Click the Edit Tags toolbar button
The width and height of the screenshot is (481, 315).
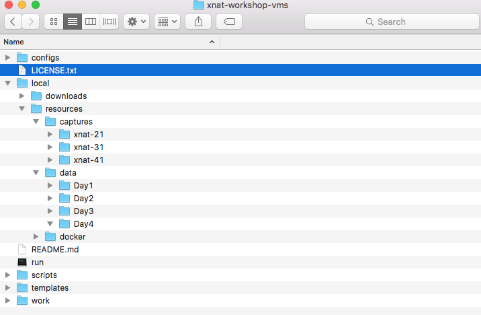click(229, 22)
